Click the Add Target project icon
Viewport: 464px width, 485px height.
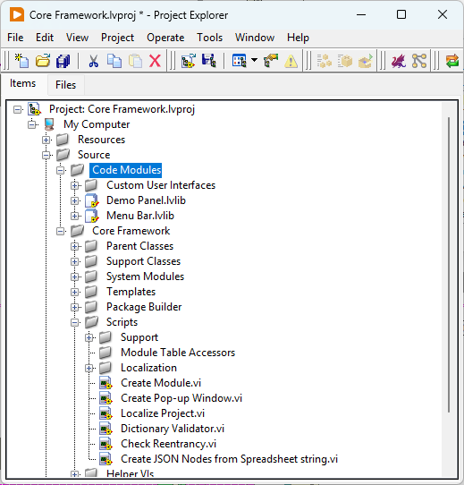pos(189,61)
